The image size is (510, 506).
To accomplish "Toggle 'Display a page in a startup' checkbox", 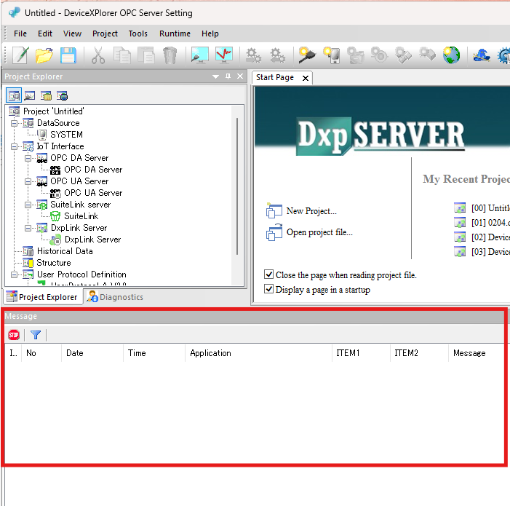I will tap(269, 290).
